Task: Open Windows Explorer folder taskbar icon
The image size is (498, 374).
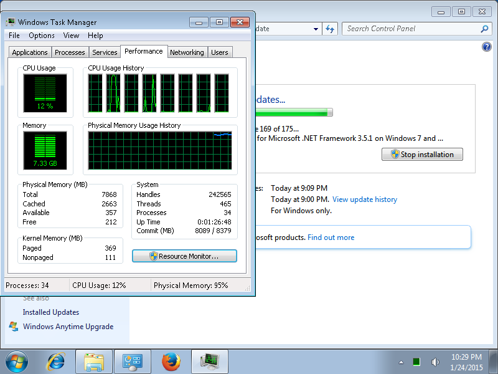Action: (x=94, y=362)
